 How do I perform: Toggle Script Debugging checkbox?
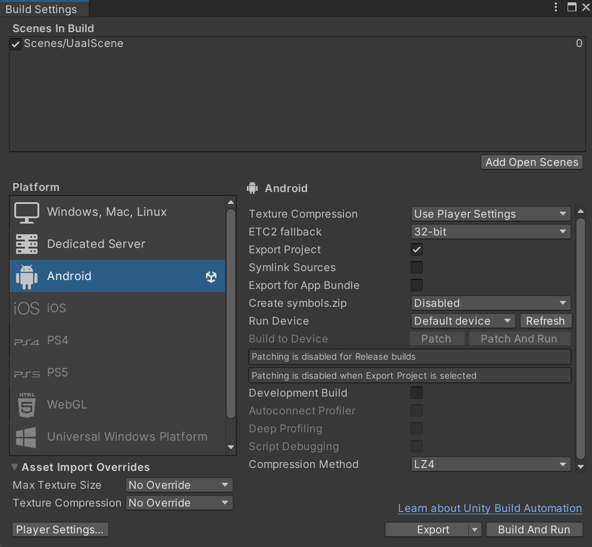(x=417, y=446)
